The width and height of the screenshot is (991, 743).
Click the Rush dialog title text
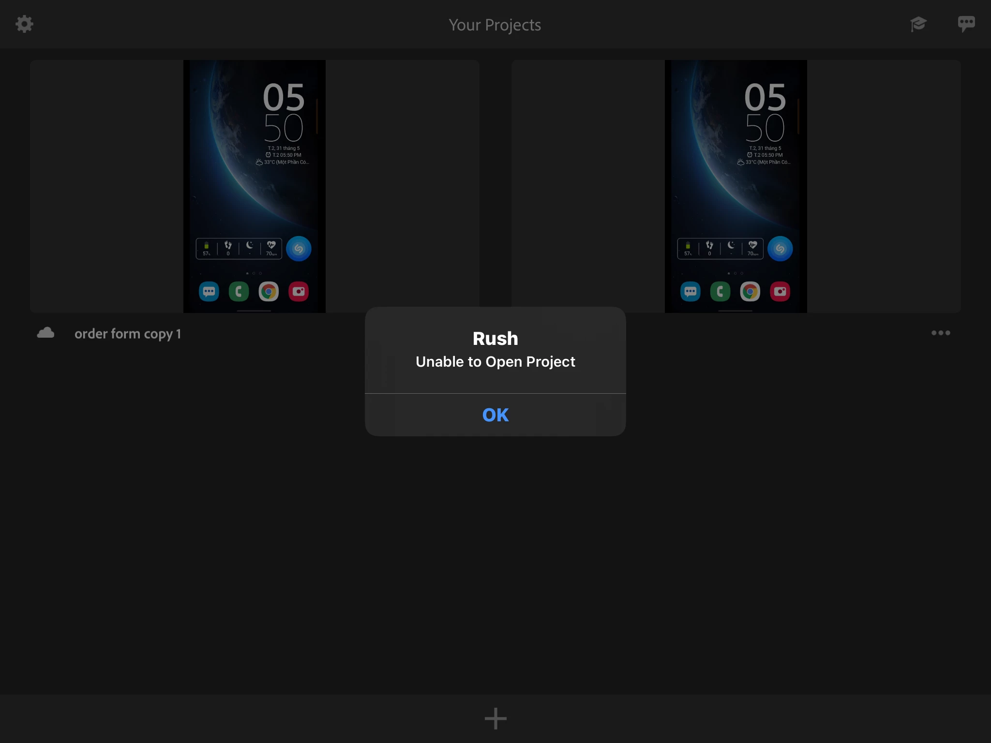tap(495, 339)
